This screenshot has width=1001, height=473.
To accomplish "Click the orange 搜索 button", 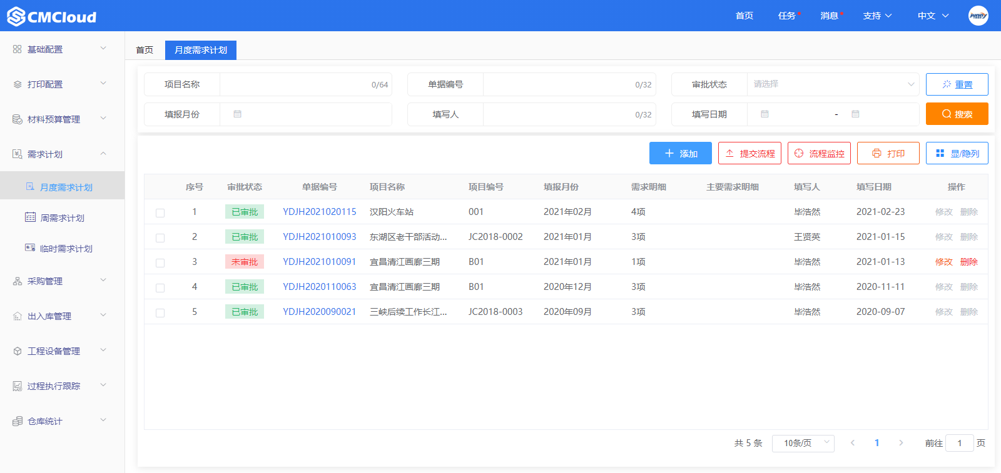I will click(x=957, y=114).
